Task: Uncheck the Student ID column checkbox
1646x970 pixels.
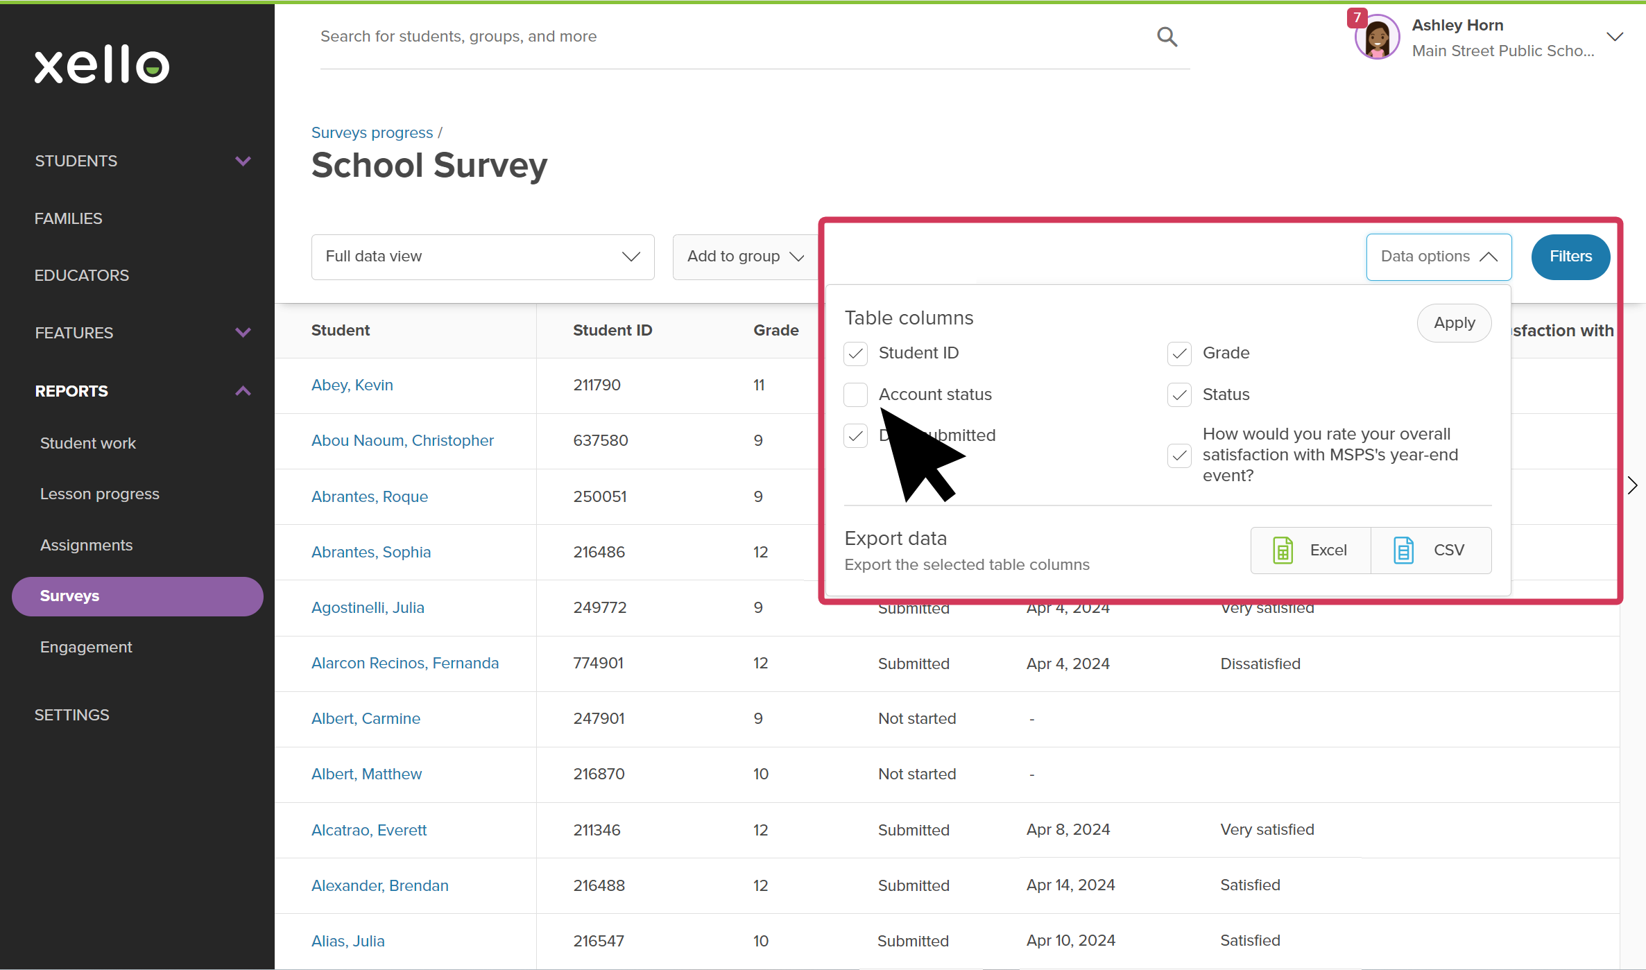Action: click(x=855, y=353)
